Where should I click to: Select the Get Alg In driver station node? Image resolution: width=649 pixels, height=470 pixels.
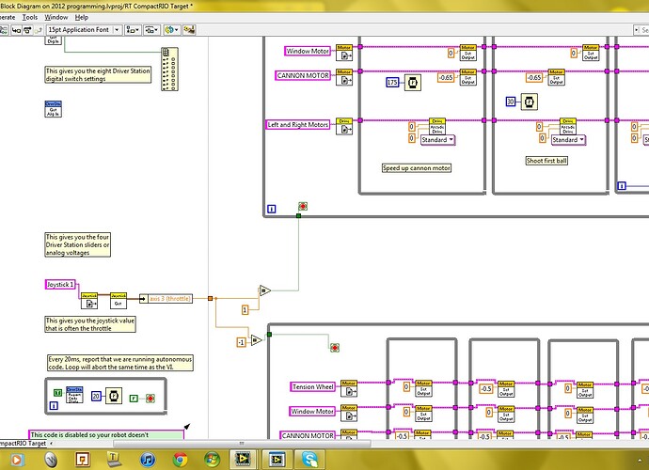(53, 109)
